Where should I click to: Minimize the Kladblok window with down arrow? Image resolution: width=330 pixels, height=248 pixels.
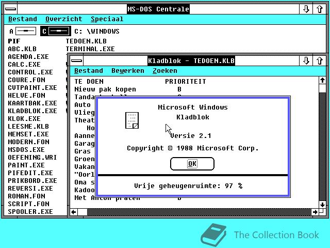[x=306, y=61]
